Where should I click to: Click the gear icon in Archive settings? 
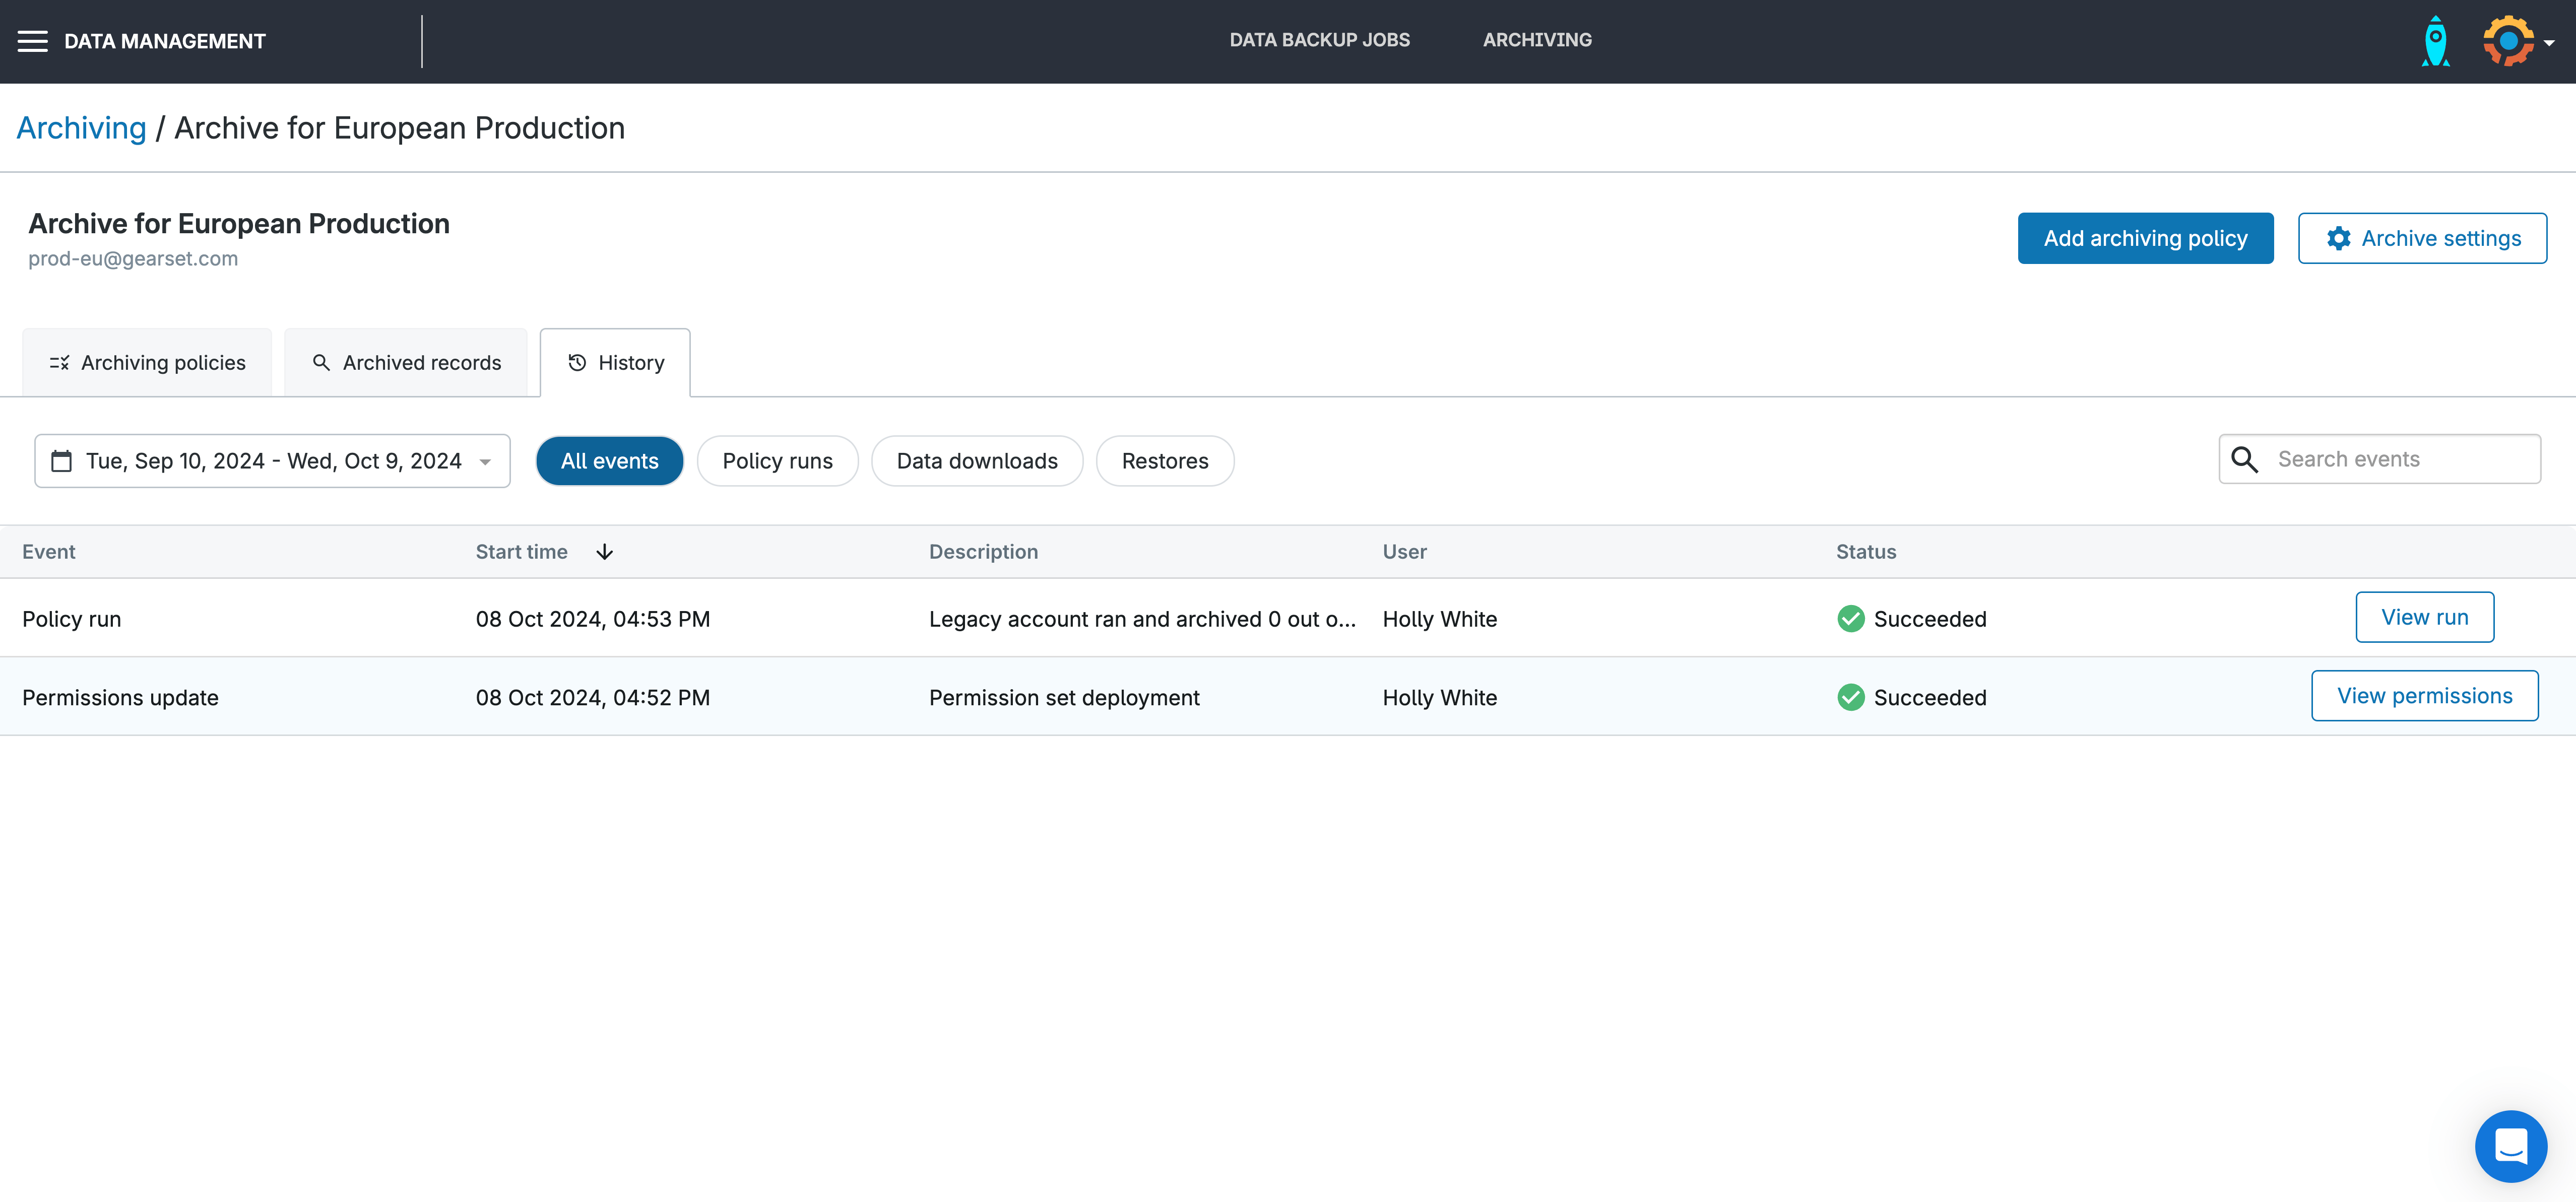point(2338,238)
